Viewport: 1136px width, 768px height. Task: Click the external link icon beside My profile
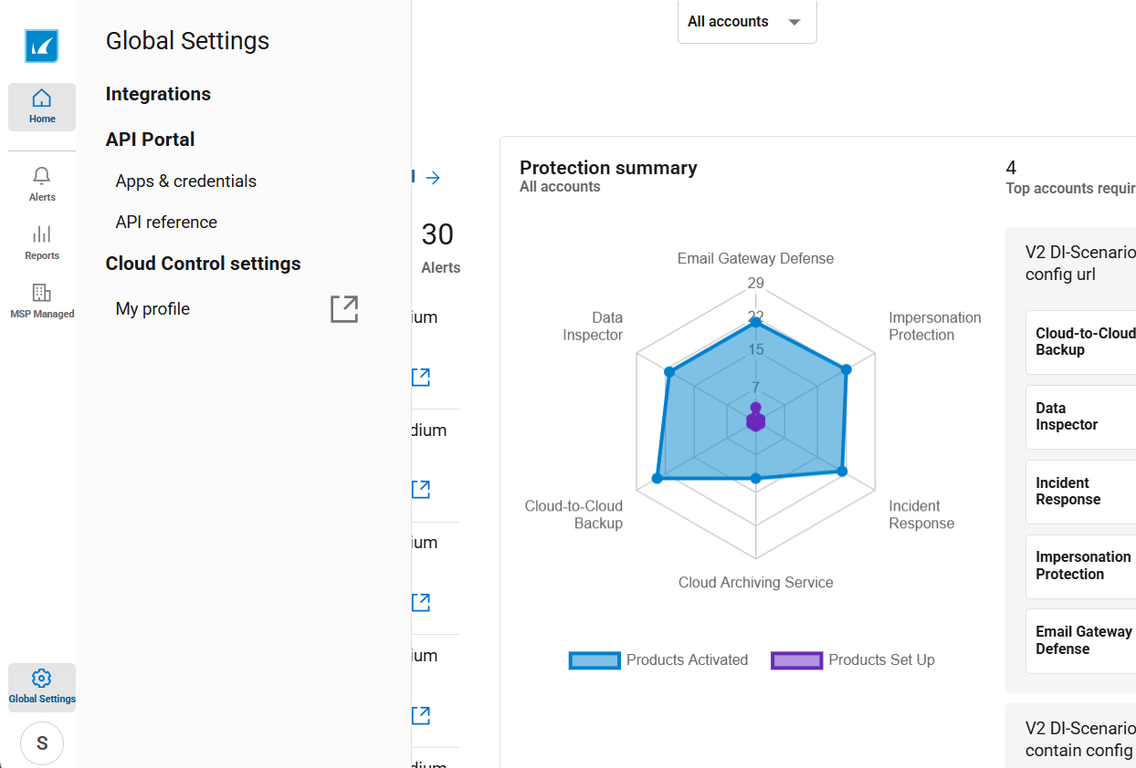click(x=344, y=309)
